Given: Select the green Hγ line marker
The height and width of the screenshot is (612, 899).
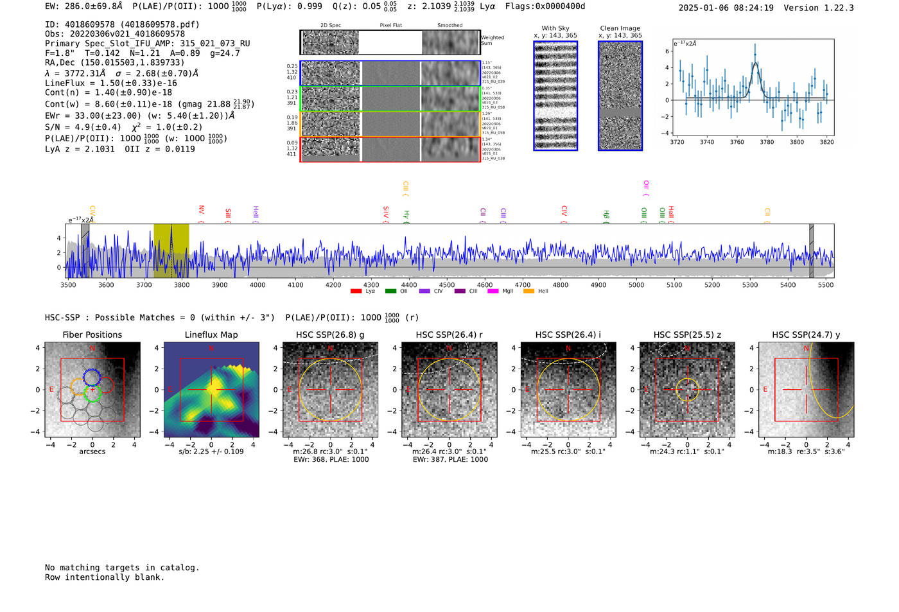Looking at the screenshot, I should click(x=406, y=216).
